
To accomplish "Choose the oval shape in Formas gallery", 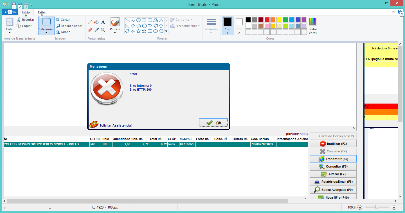I will (x=138, y=20).
